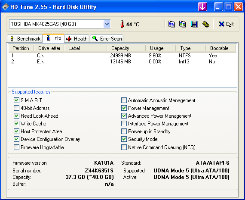Click the copy screenshot to clipboard icon

[183, 24]
